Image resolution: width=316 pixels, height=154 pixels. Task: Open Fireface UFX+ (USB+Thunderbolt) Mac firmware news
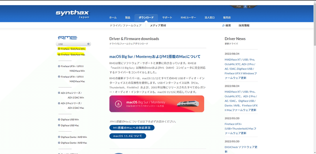pos(241,128)
